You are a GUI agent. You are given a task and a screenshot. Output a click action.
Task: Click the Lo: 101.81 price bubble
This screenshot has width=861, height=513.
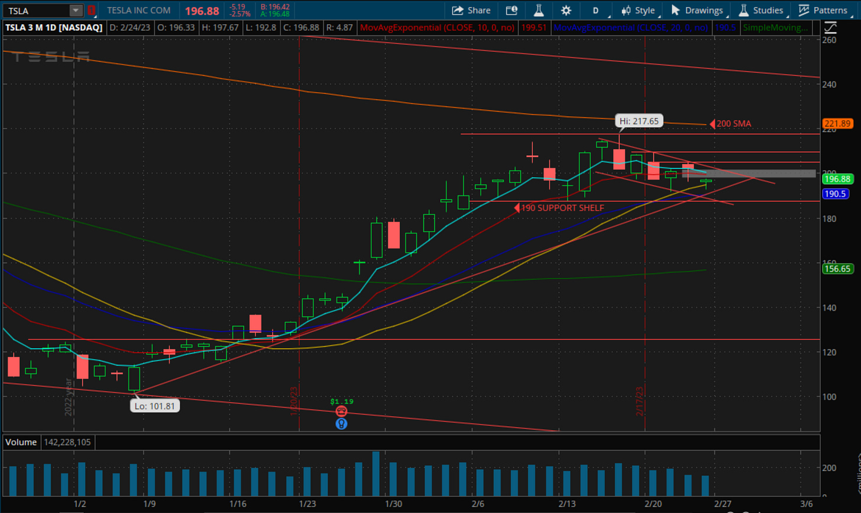tap(154, 406)
